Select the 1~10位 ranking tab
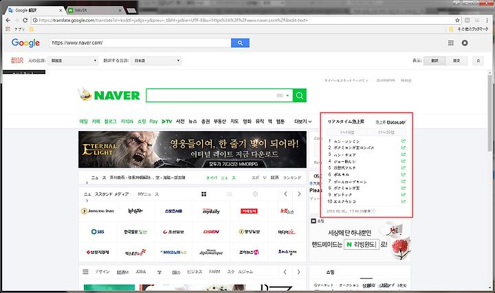 click(x=346, y=132)
